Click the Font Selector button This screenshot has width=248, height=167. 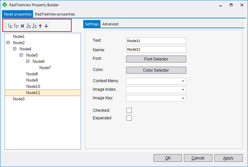[x=156, y=59]
